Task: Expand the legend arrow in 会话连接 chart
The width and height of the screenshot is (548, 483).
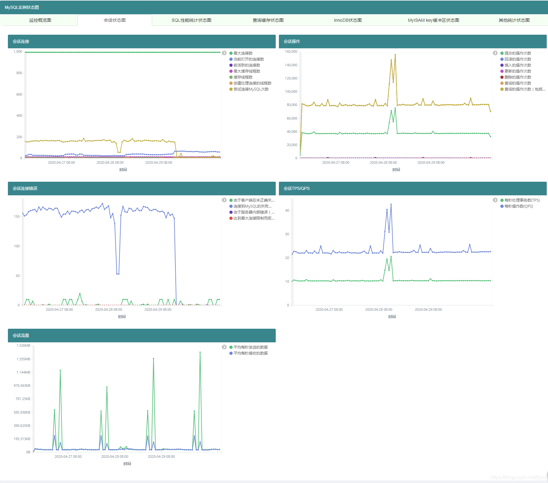Action: pos(224,53)
